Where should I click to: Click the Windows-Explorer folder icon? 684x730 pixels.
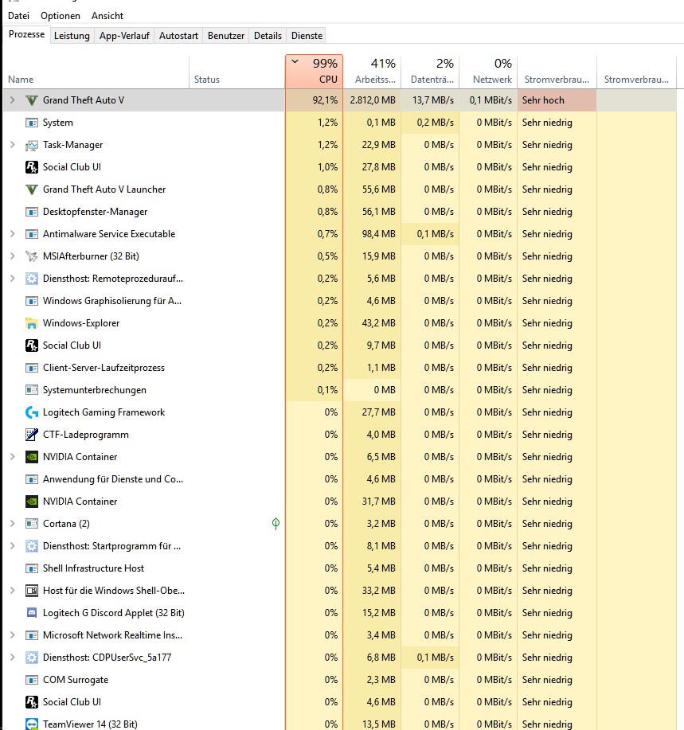tap(31, 323)
